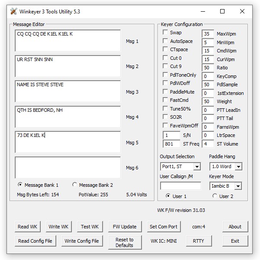Enable Tune50% checkbox

coord(165,109)
